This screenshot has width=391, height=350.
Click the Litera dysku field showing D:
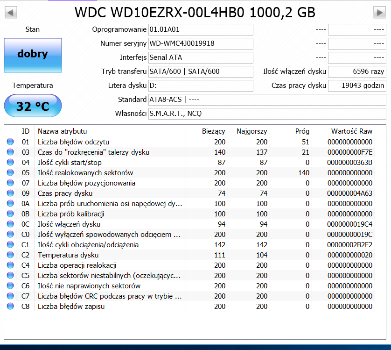(201, 86)
